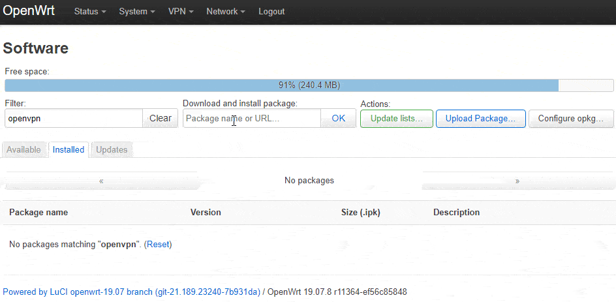
Task: Click the Reset filter link
Action: [159, 244]
